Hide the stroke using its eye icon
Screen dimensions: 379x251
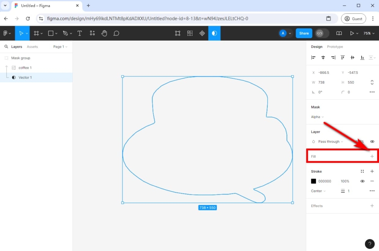(x=362, y=181)
